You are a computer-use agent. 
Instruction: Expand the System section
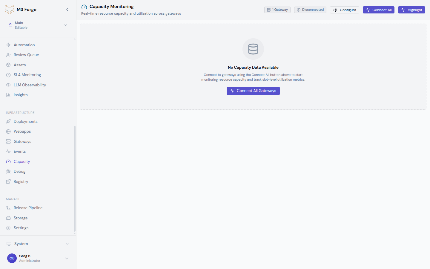(67, 244)
